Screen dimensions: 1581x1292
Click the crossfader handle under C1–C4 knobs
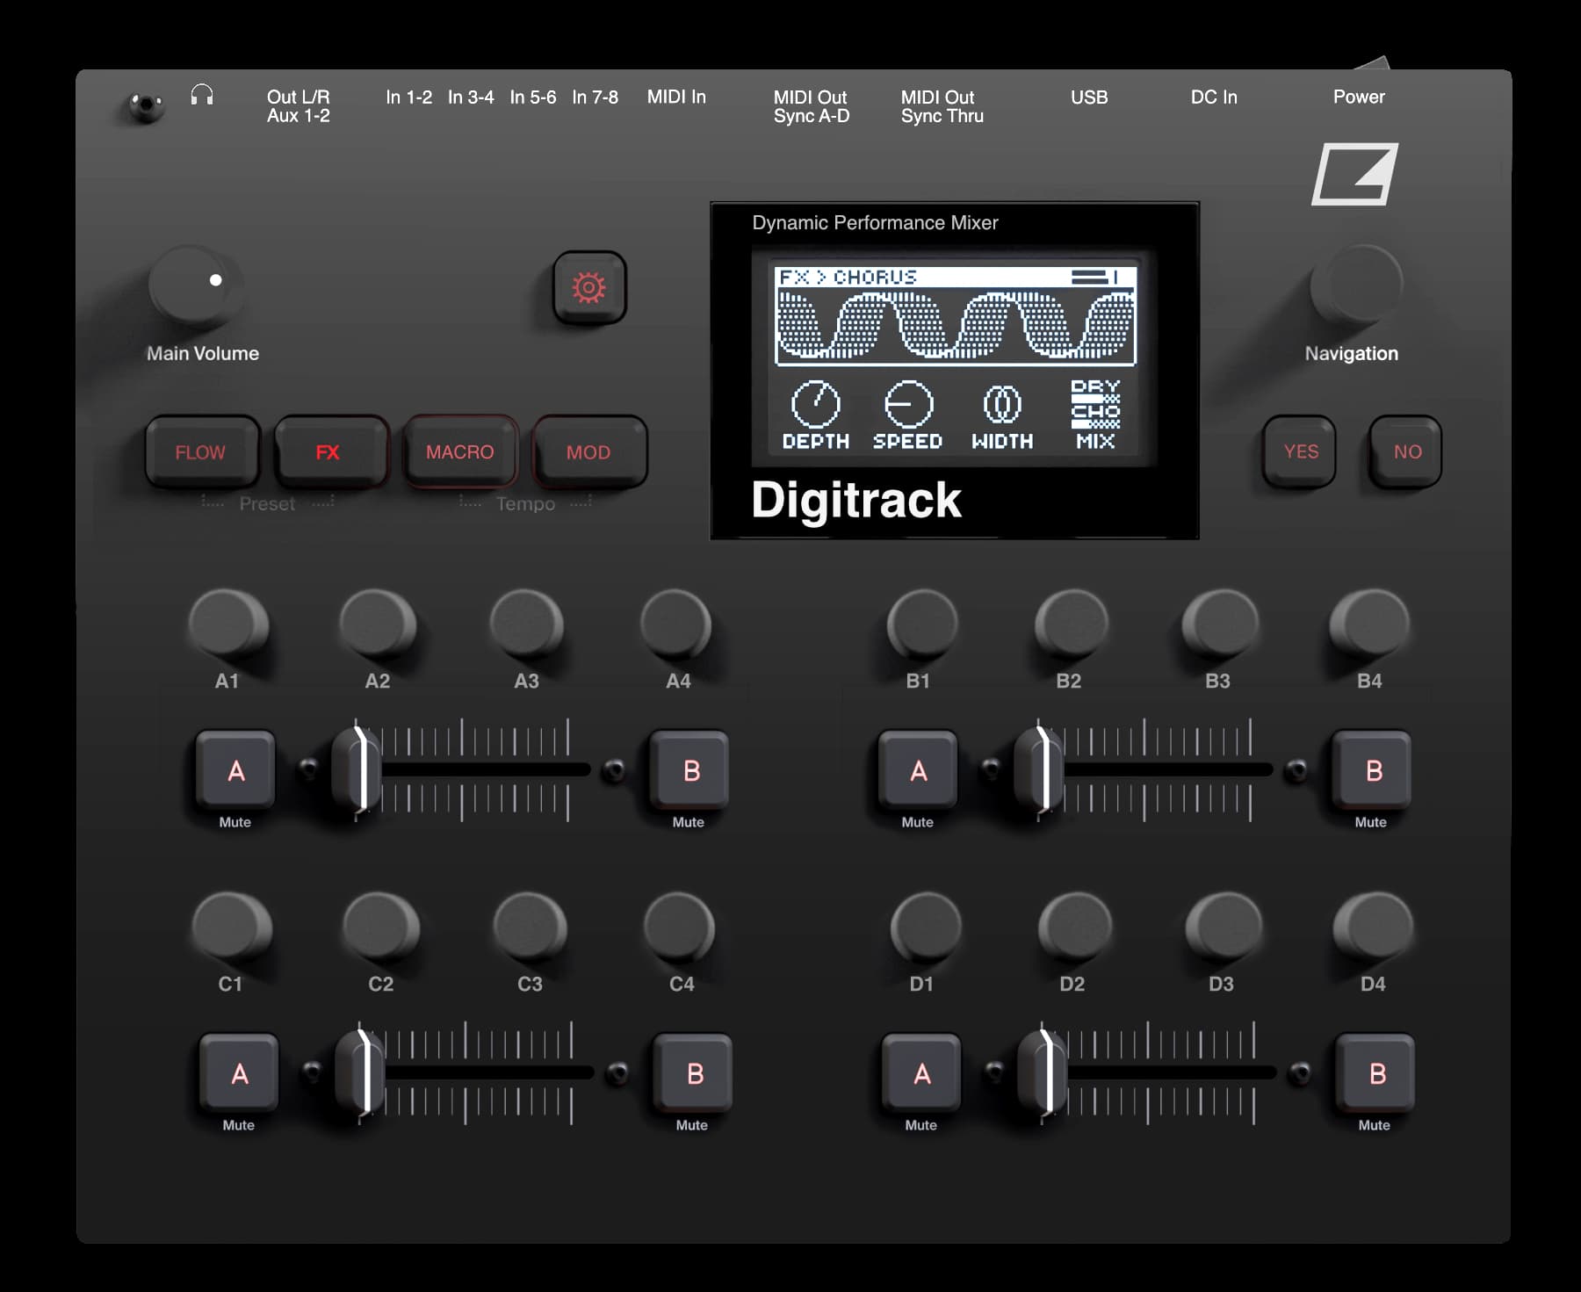361,1073
